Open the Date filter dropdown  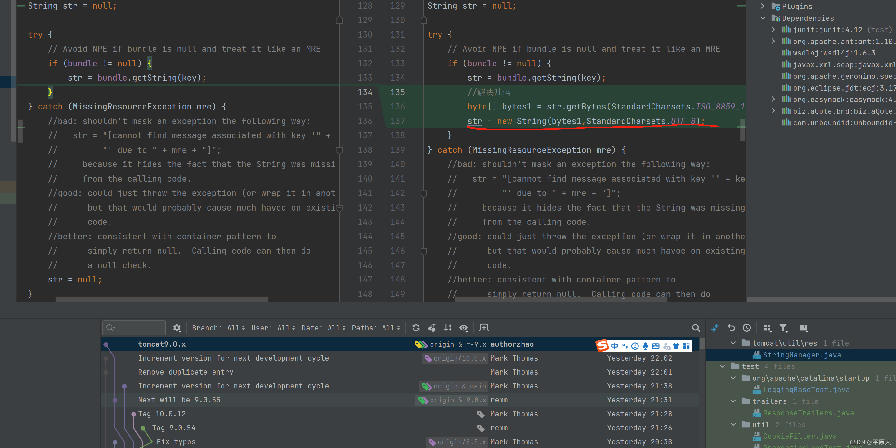pos(323,328)
